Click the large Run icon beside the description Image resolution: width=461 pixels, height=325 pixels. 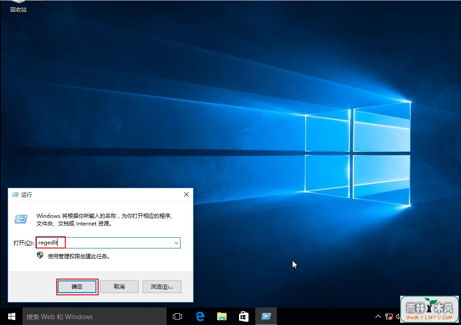pos(21,219)
